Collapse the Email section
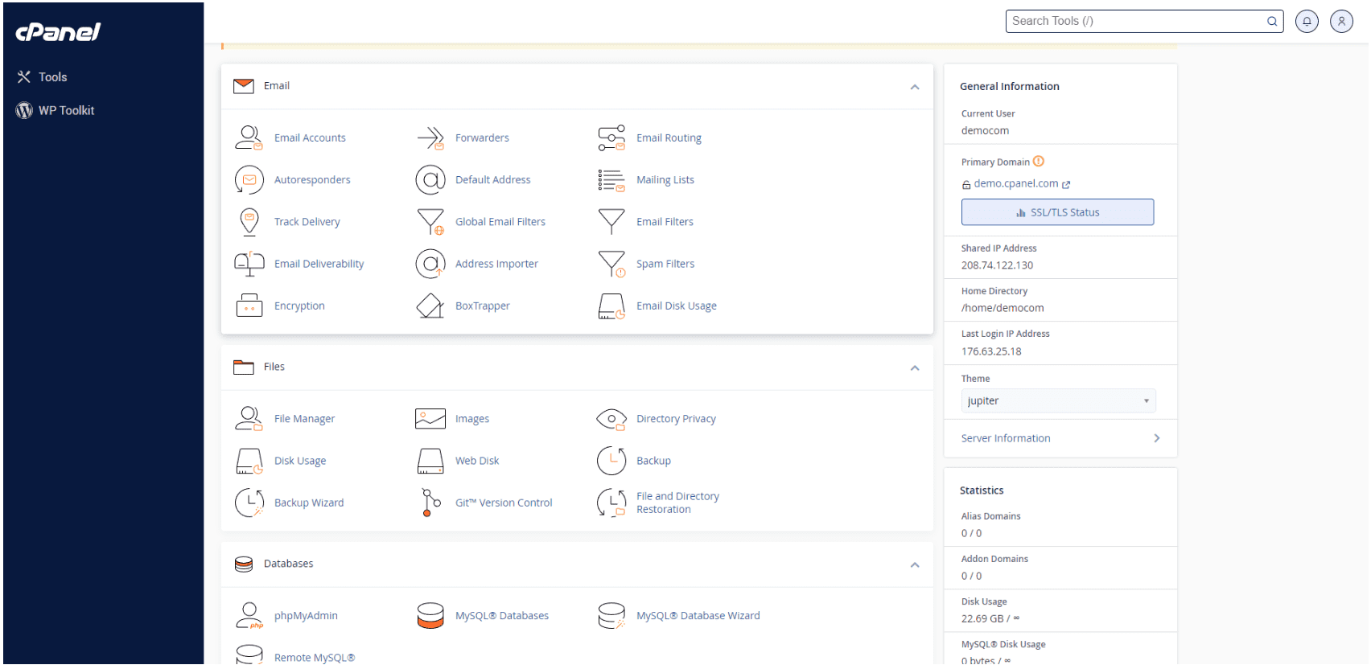This screenshot has height=669, width=1371. (x=915, y=87)
